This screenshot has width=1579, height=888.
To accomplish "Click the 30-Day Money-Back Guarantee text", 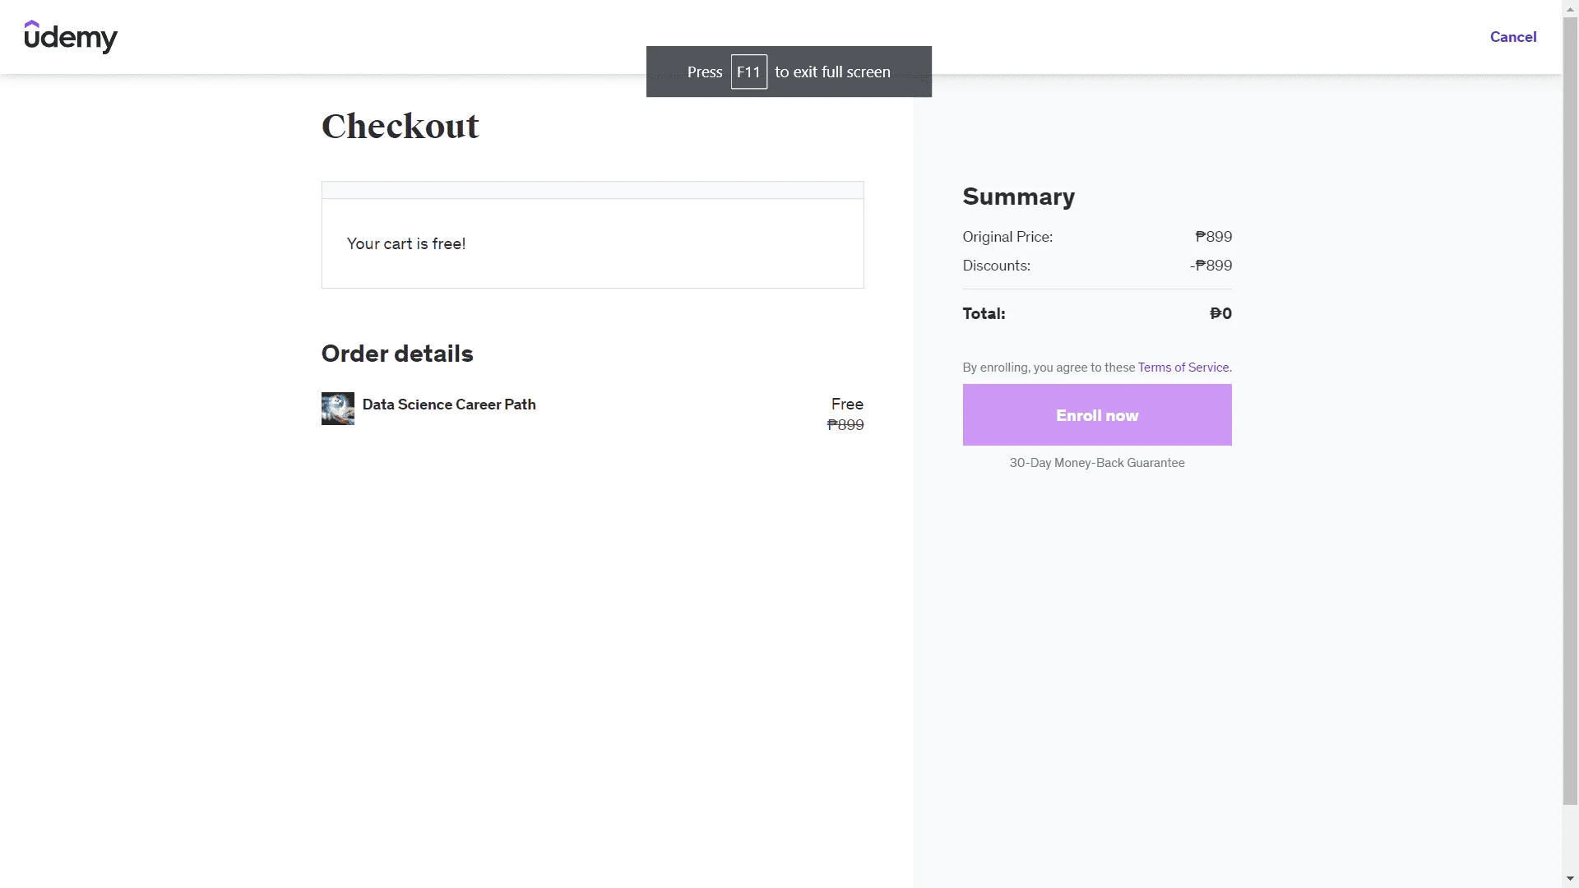I will click(1097, 463).
